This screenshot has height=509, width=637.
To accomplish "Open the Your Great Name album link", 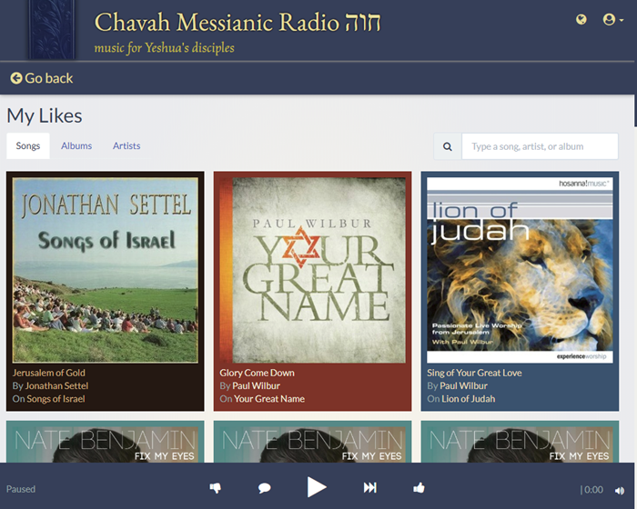I will [269, 399].
